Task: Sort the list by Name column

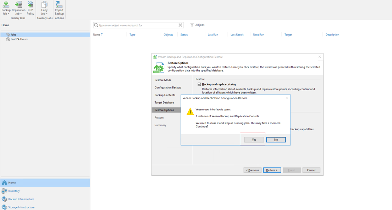Action: click(x=96, y=35)
